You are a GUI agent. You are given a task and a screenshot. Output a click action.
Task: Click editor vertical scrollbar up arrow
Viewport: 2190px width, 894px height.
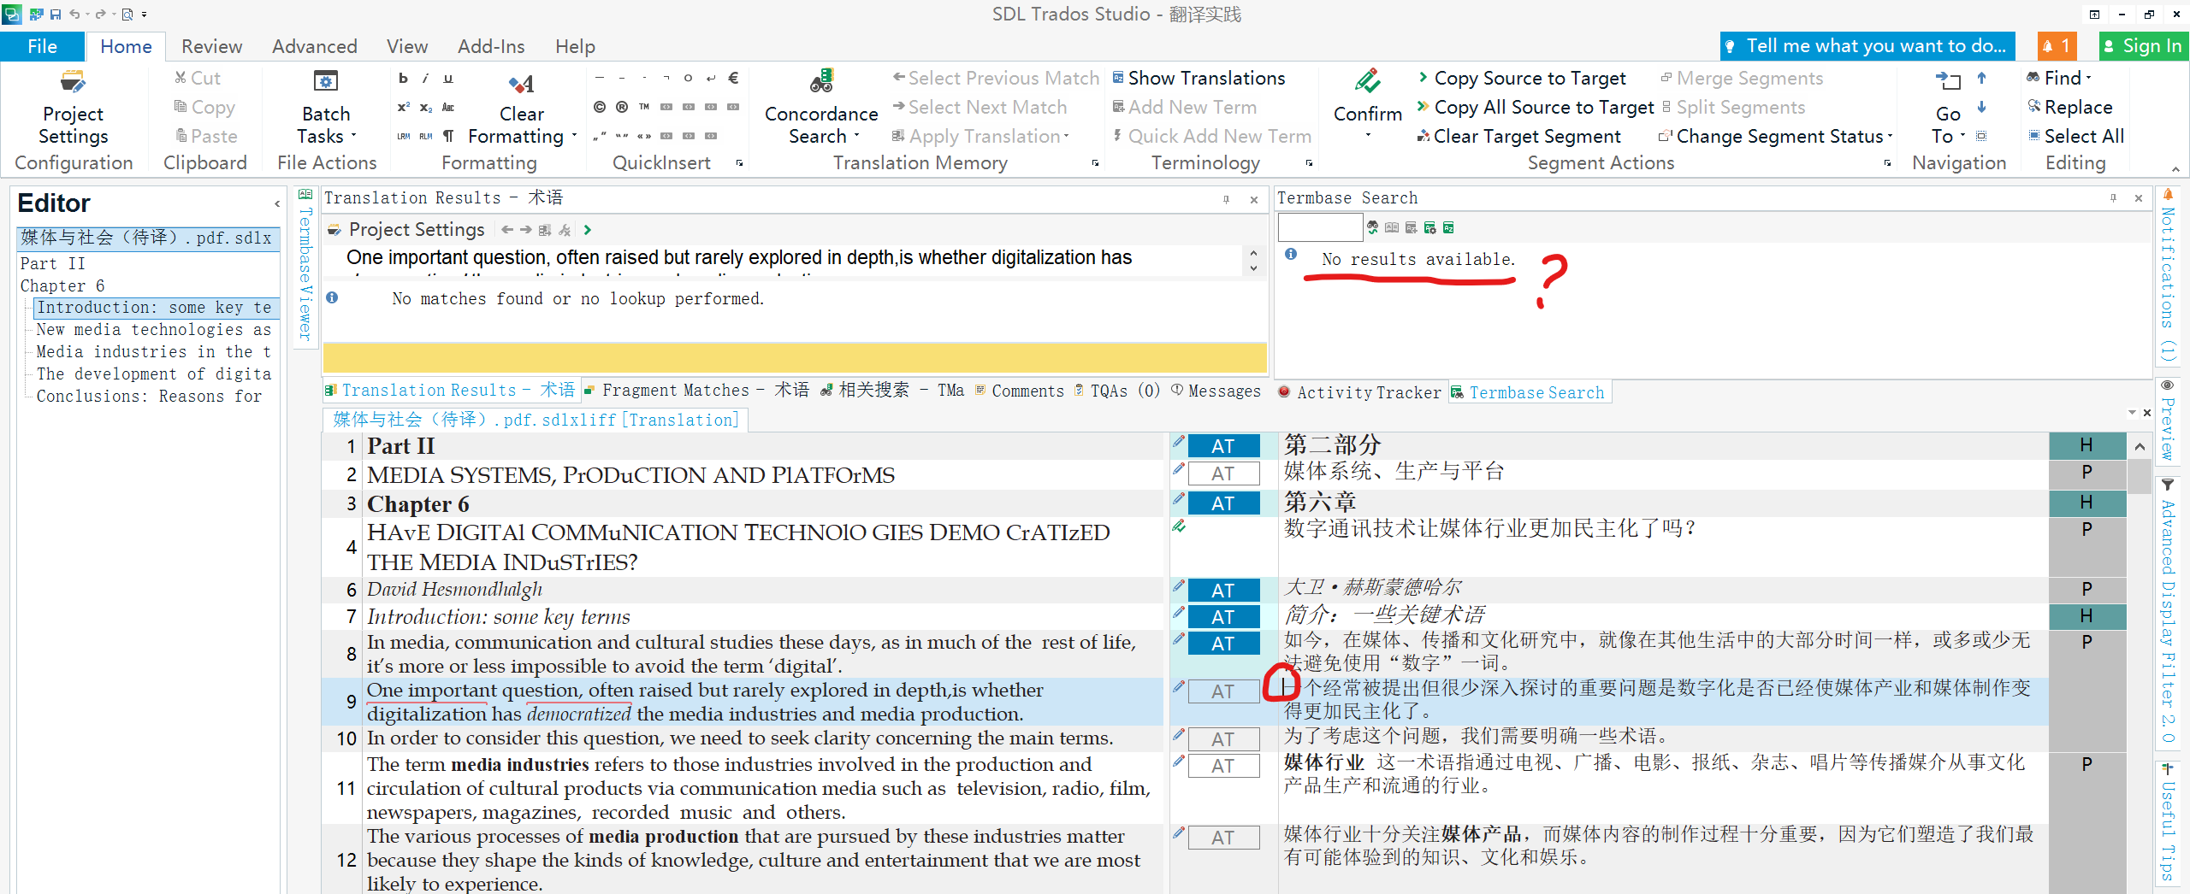[2139, 446]
